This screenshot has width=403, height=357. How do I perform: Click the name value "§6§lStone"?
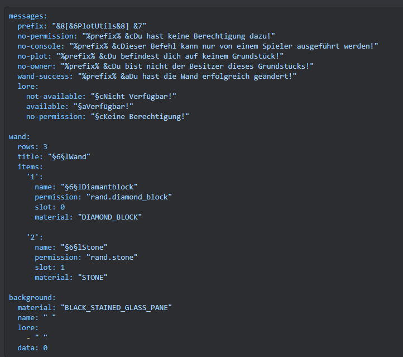pyautogui.click(x=84, y=247)
